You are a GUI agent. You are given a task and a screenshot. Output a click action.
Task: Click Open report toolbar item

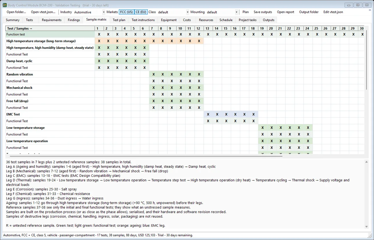[285, 12]
